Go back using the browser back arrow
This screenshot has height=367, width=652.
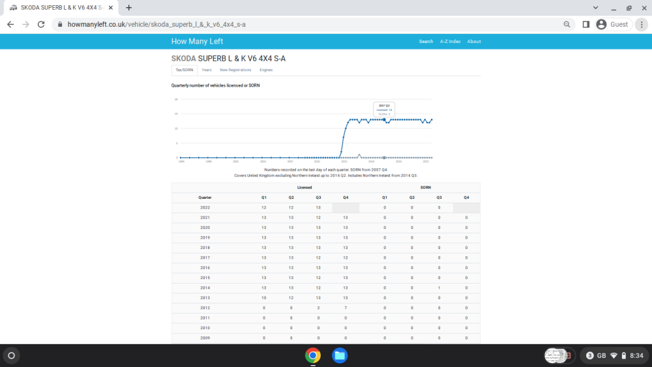pyautogui.click(x=10, y=25)
